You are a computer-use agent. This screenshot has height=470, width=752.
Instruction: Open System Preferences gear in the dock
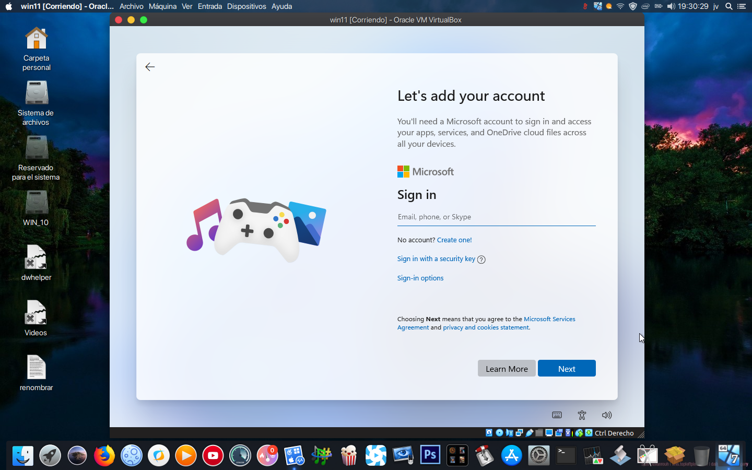pyautogui.click(x=539, y=456)
